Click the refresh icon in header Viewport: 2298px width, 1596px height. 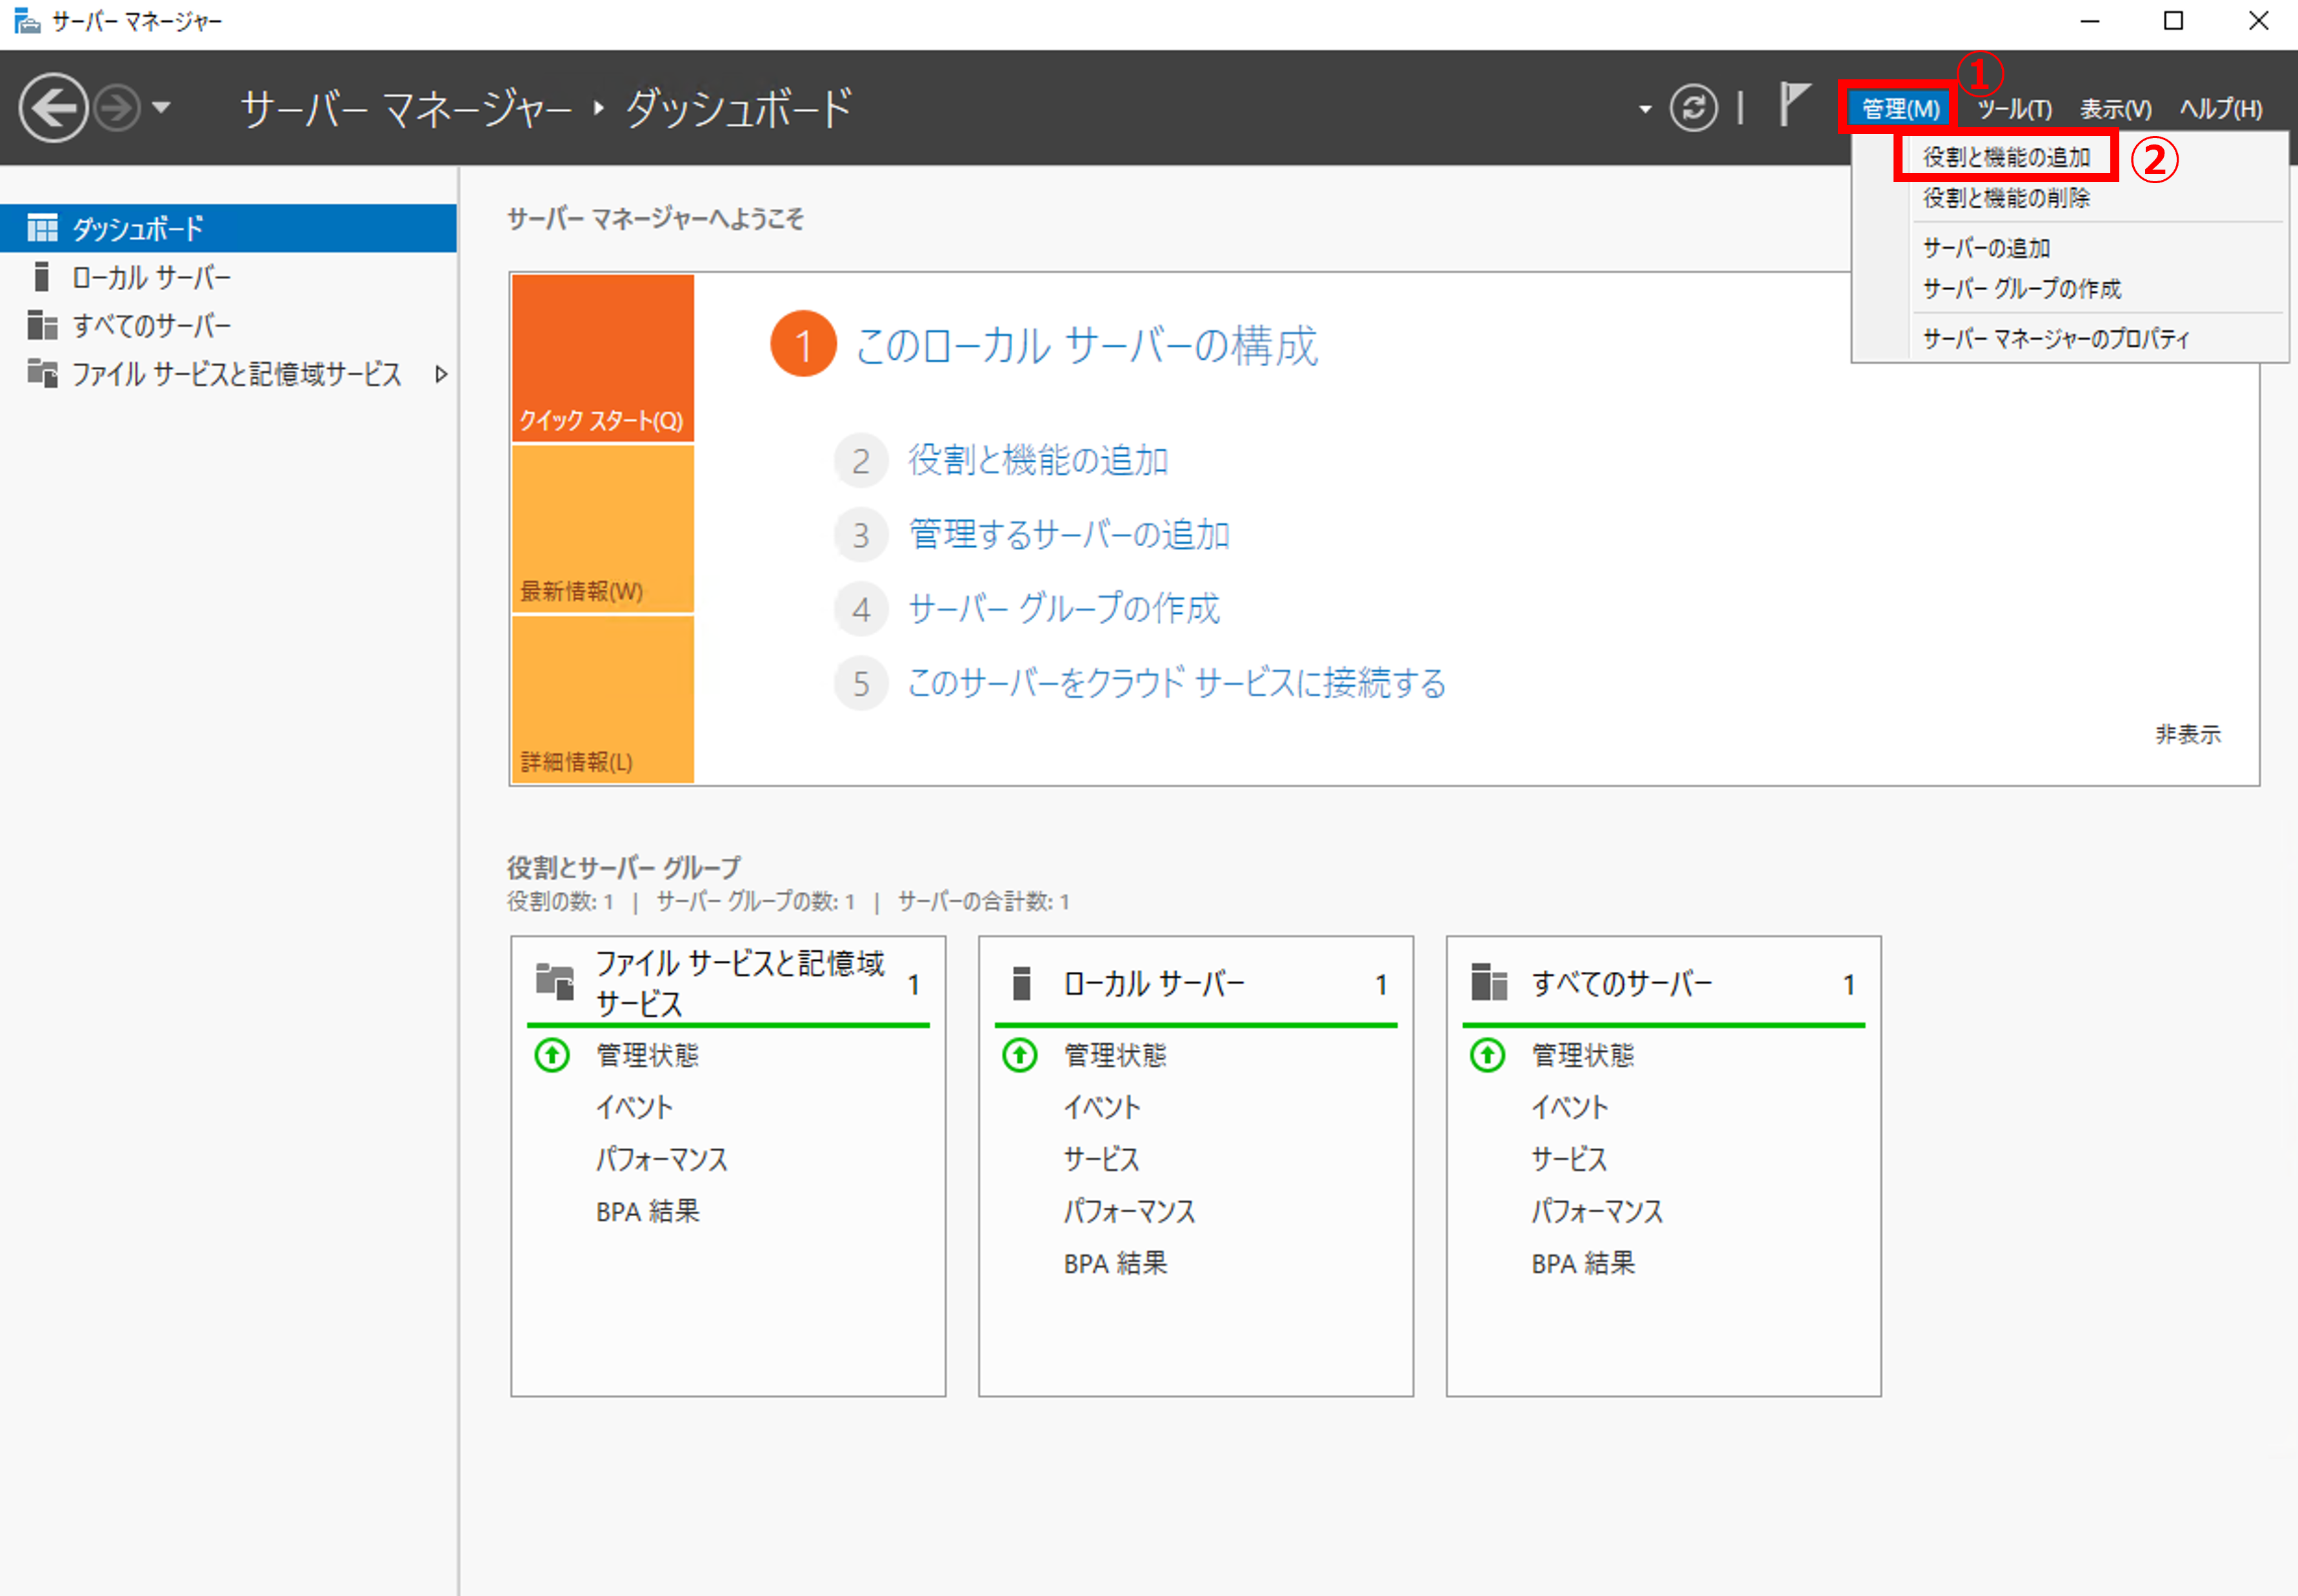click(x=1693, y=108)
